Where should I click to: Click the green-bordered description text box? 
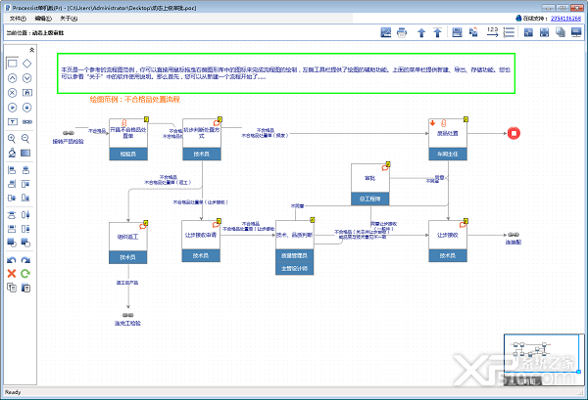coord(286,73)
